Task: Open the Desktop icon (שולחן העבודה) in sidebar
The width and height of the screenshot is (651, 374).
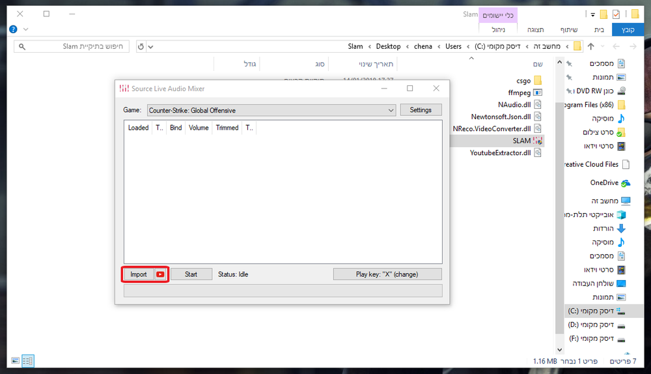Action: (x=621, y=283)
